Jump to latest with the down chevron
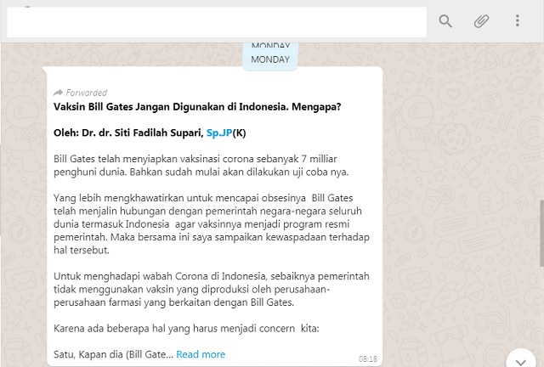This screenshot has height=367, width=544. [x=519, y=359]
